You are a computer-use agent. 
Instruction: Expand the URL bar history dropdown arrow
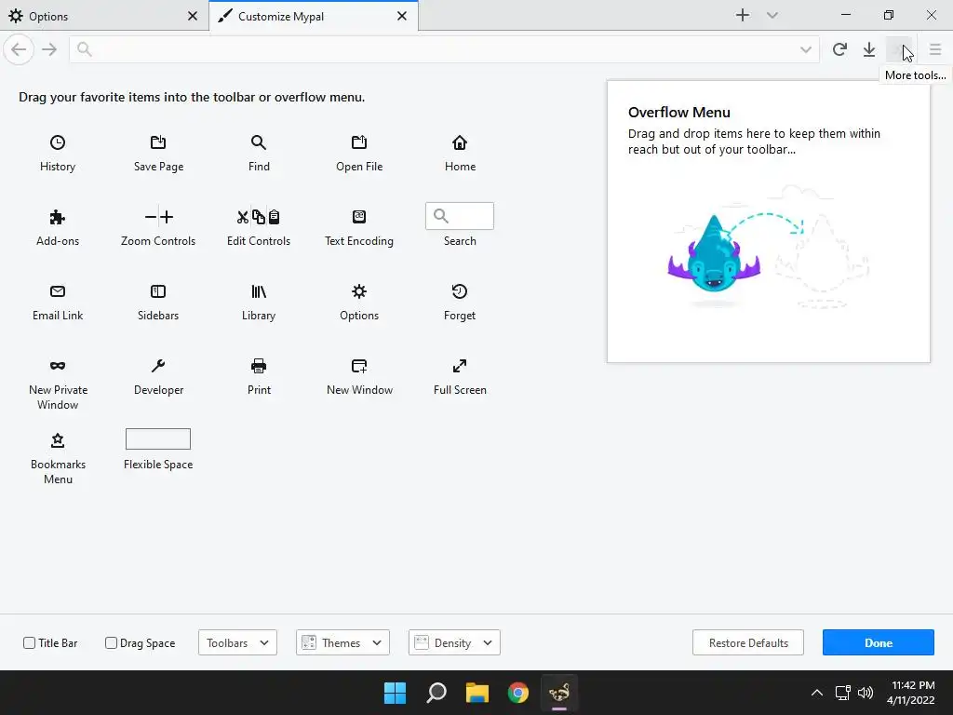805,50
